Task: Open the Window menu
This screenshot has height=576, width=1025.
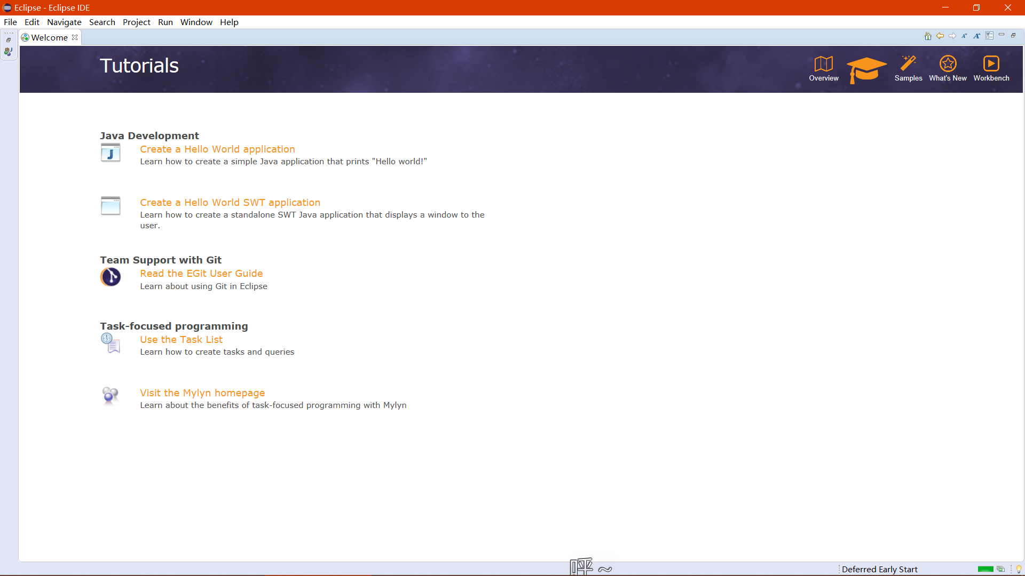Action: click(x=196, y=22)
